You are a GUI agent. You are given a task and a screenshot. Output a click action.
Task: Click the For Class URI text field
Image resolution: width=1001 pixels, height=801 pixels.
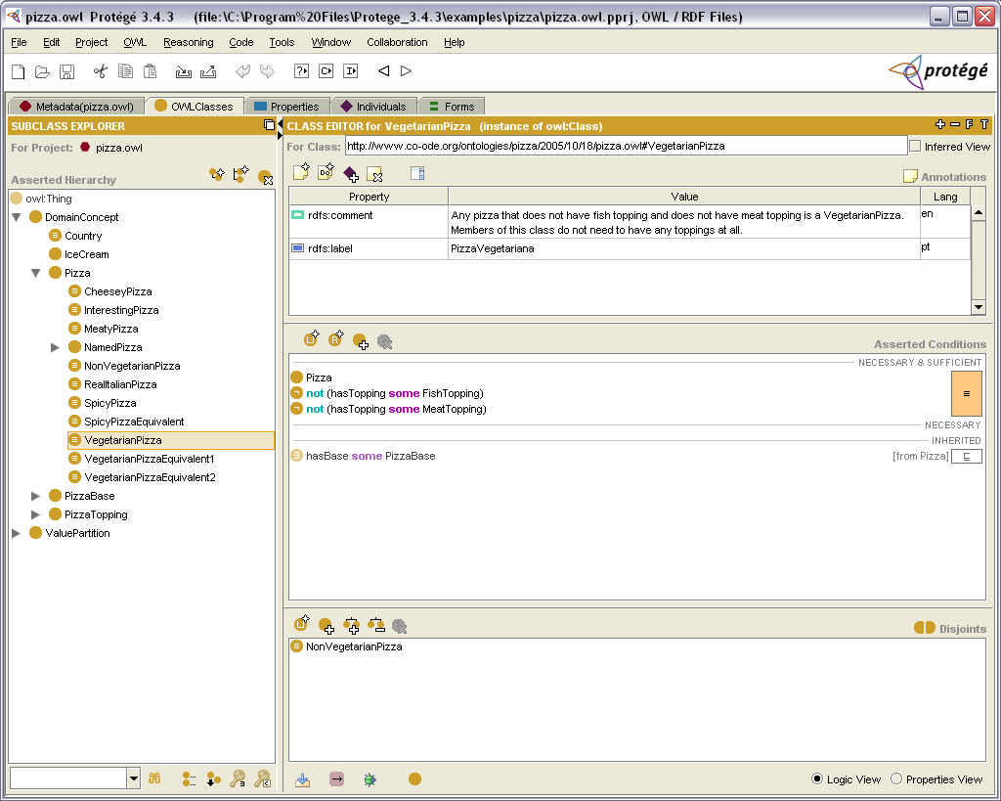[x=626, y=146]
